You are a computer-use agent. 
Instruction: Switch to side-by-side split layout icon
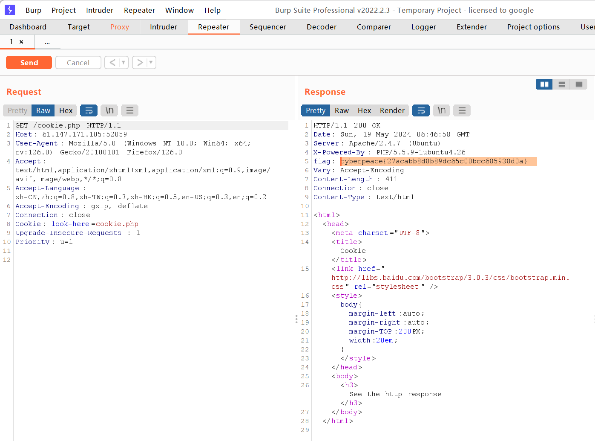(544, 84)
